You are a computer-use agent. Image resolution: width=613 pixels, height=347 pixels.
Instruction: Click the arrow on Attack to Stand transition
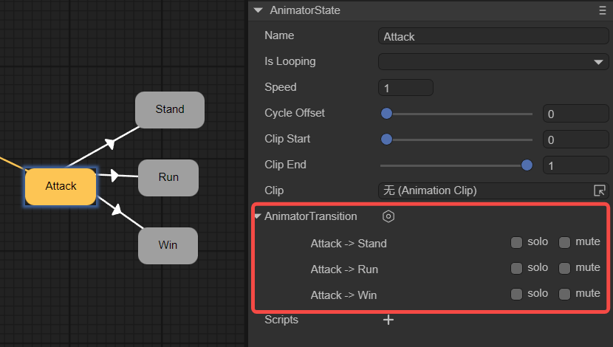[110, 142]
